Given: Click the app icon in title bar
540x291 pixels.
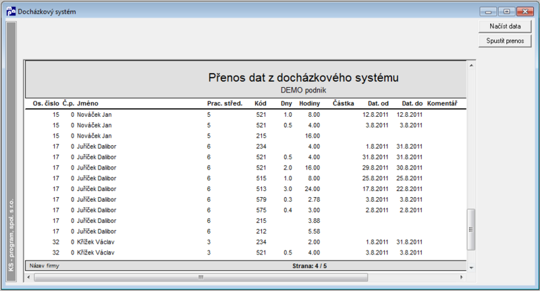Looking at the screenshot, I should coord(11,11).
